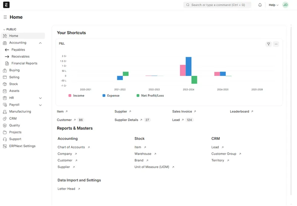Image resolution: width=297 pixels, height=206 pixels.
Task: Click the Projects folder icon
Action: tap(5, 132)
